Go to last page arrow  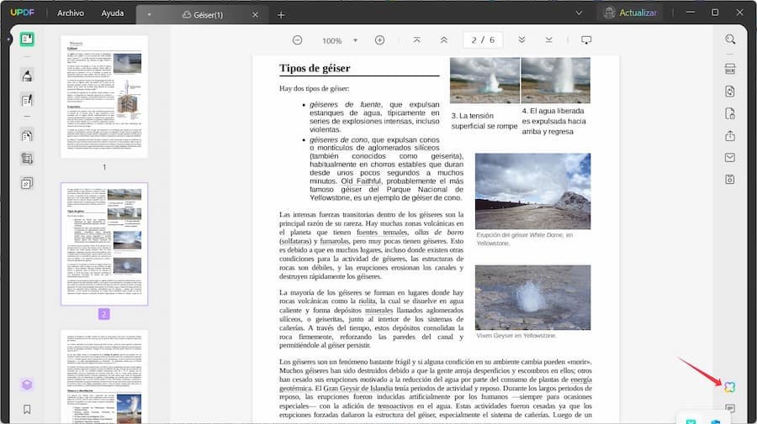[549, 40]
